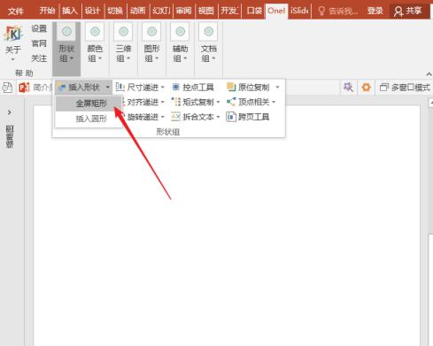
Task: Switch to the 插入 Insert tab
Action: tap(70, 11)
